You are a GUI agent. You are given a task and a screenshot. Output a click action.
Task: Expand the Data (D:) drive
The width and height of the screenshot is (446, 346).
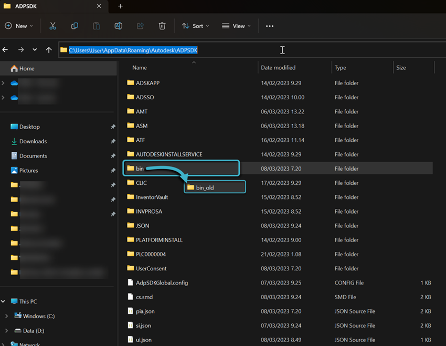pyautogui.click(x=6, y=331)
